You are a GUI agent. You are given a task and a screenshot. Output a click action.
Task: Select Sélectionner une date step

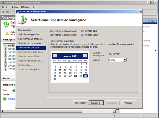[31, 48]
